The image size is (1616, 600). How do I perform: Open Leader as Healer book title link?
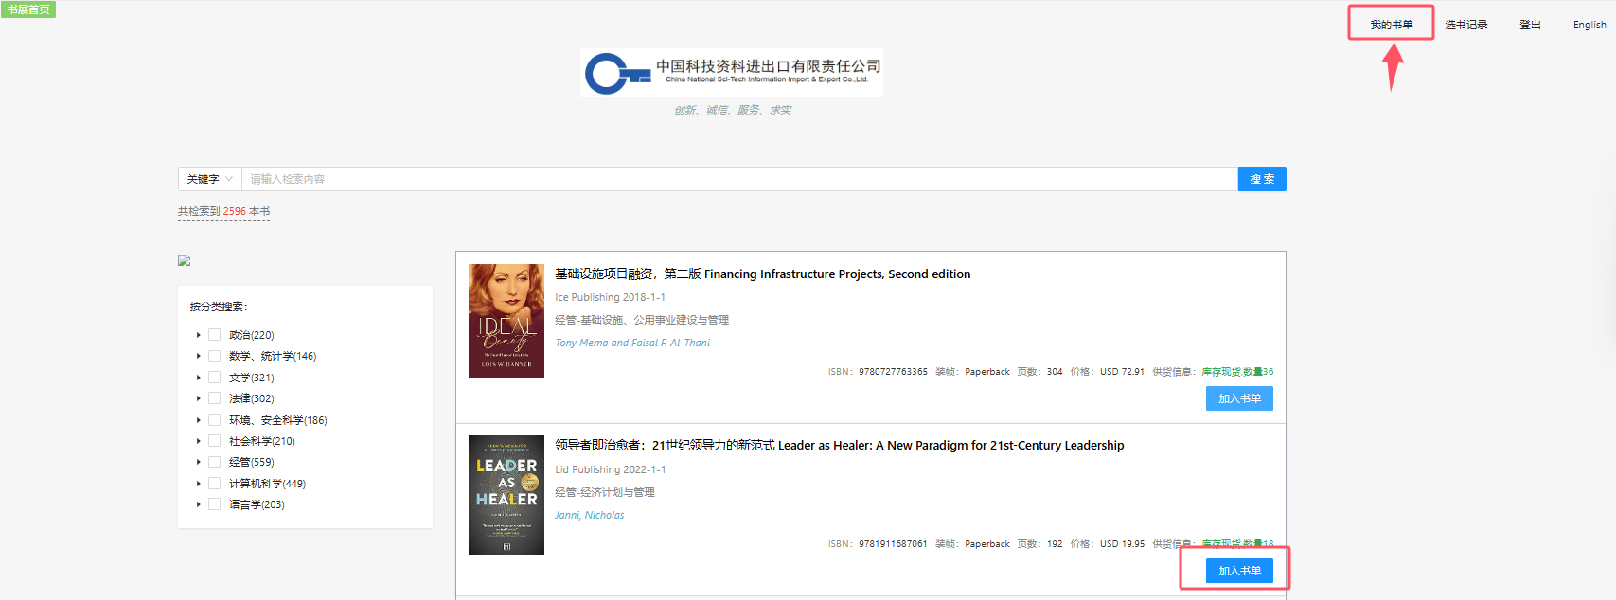tap(839, 446)
